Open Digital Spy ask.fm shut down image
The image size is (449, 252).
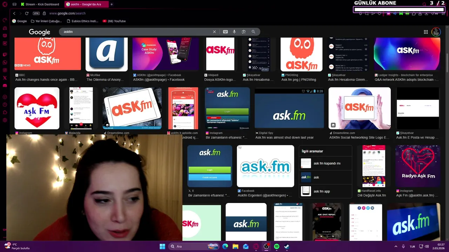289,108
